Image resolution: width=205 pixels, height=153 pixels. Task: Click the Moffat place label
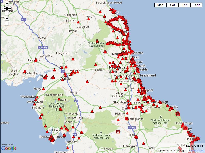click(x=42, y=38)
